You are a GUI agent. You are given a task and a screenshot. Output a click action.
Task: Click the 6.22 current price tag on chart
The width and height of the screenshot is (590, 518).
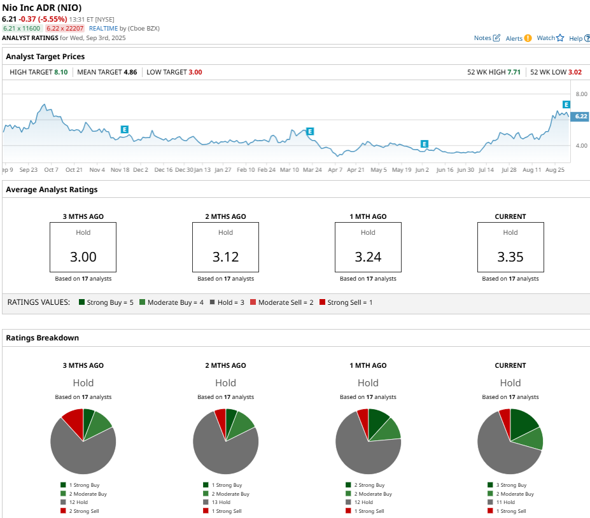(x=580, y=116)
